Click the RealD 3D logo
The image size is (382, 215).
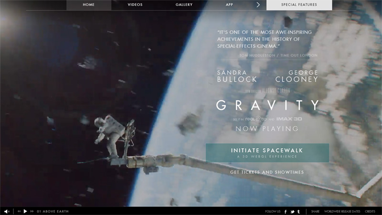click(x=256, y=119)
